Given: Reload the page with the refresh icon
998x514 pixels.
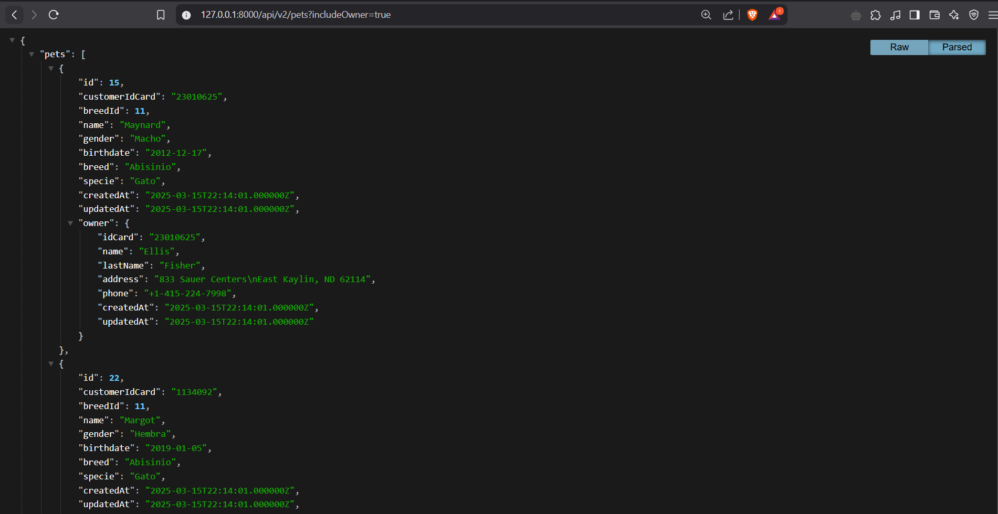Looking at the screenshot, I should click(x=54, y=15).
